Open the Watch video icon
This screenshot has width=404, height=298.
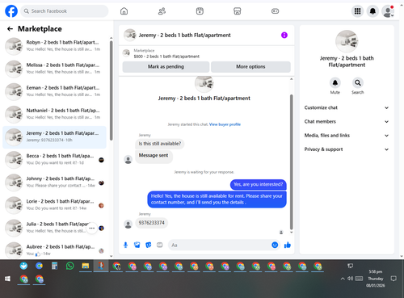[200, 11]
